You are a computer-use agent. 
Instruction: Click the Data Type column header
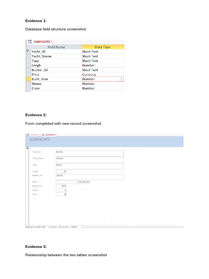point(103,47)
